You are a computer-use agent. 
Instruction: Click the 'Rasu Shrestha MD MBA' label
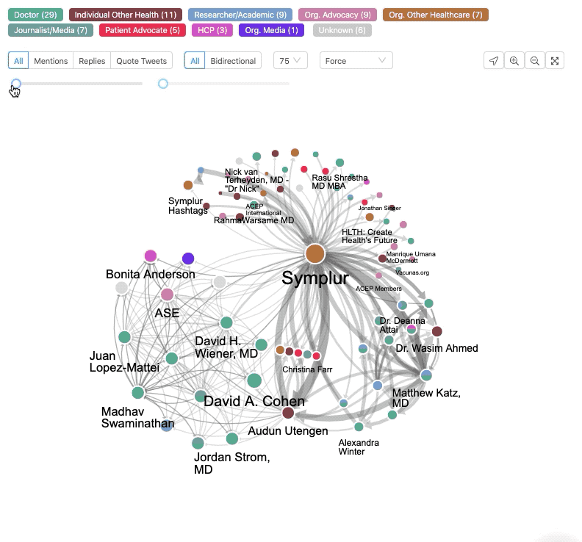coord(339,182)
